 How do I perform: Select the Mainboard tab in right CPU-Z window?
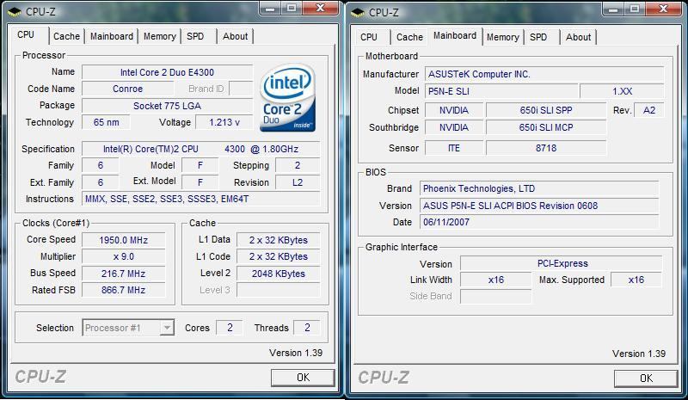pos(455,35)
